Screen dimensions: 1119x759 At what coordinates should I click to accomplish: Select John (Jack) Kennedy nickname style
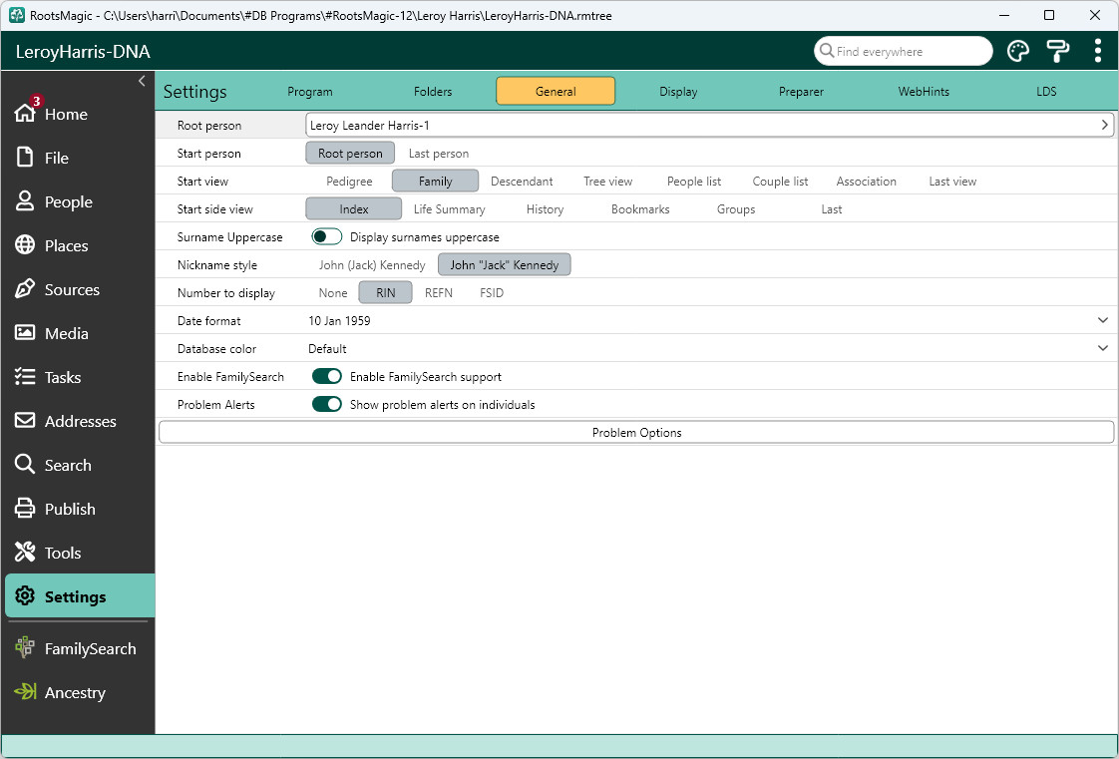point(372,264)
